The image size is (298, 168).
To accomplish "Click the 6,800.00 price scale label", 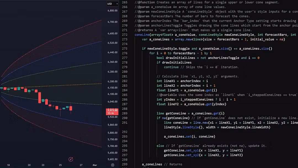I will tap(112, 11).
